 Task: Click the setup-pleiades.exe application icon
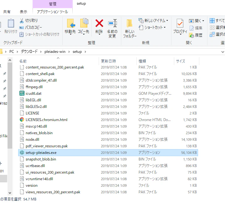[x=22, y=152]
